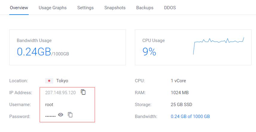
Task: Click the 0.24GB bandwidth usage value
Action: point(34,52)
